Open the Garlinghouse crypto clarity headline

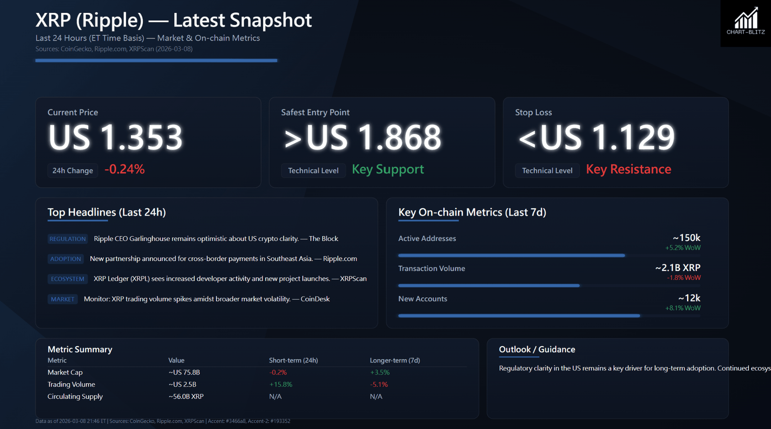click(216, 239)
